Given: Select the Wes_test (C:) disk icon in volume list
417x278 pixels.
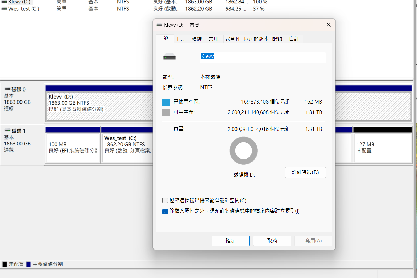Looking at the screenshot, I should point(4,8).
